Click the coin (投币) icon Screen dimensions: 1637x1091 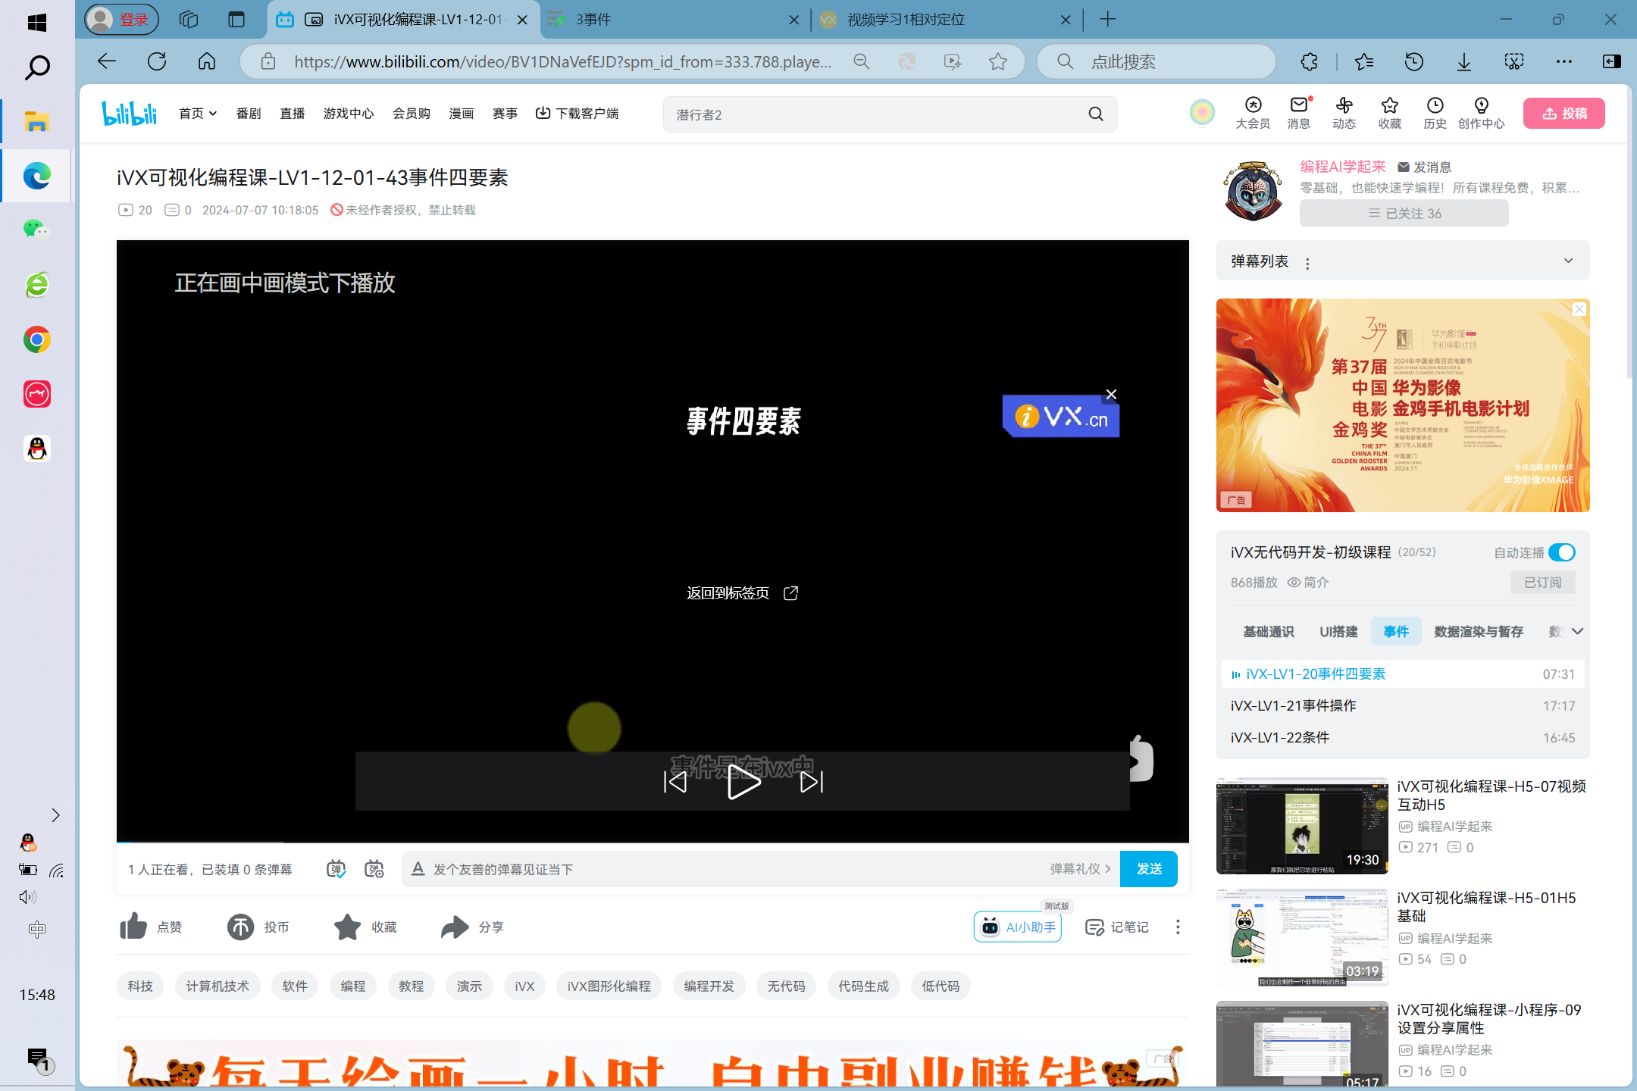click(x=241, y=927)
